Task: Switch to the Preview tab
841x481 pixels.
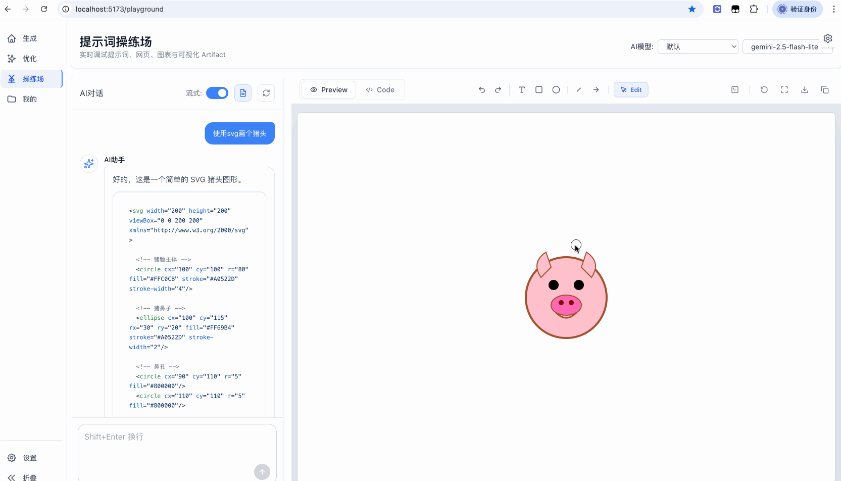Action: coord(329,90)
